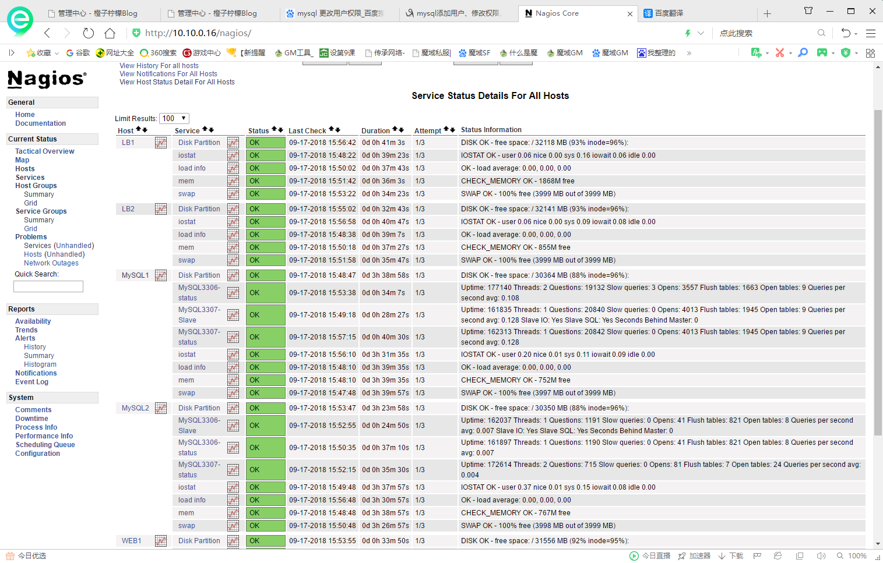
Task: Click the page vertical scrollbar
Action: click(878, 272)
